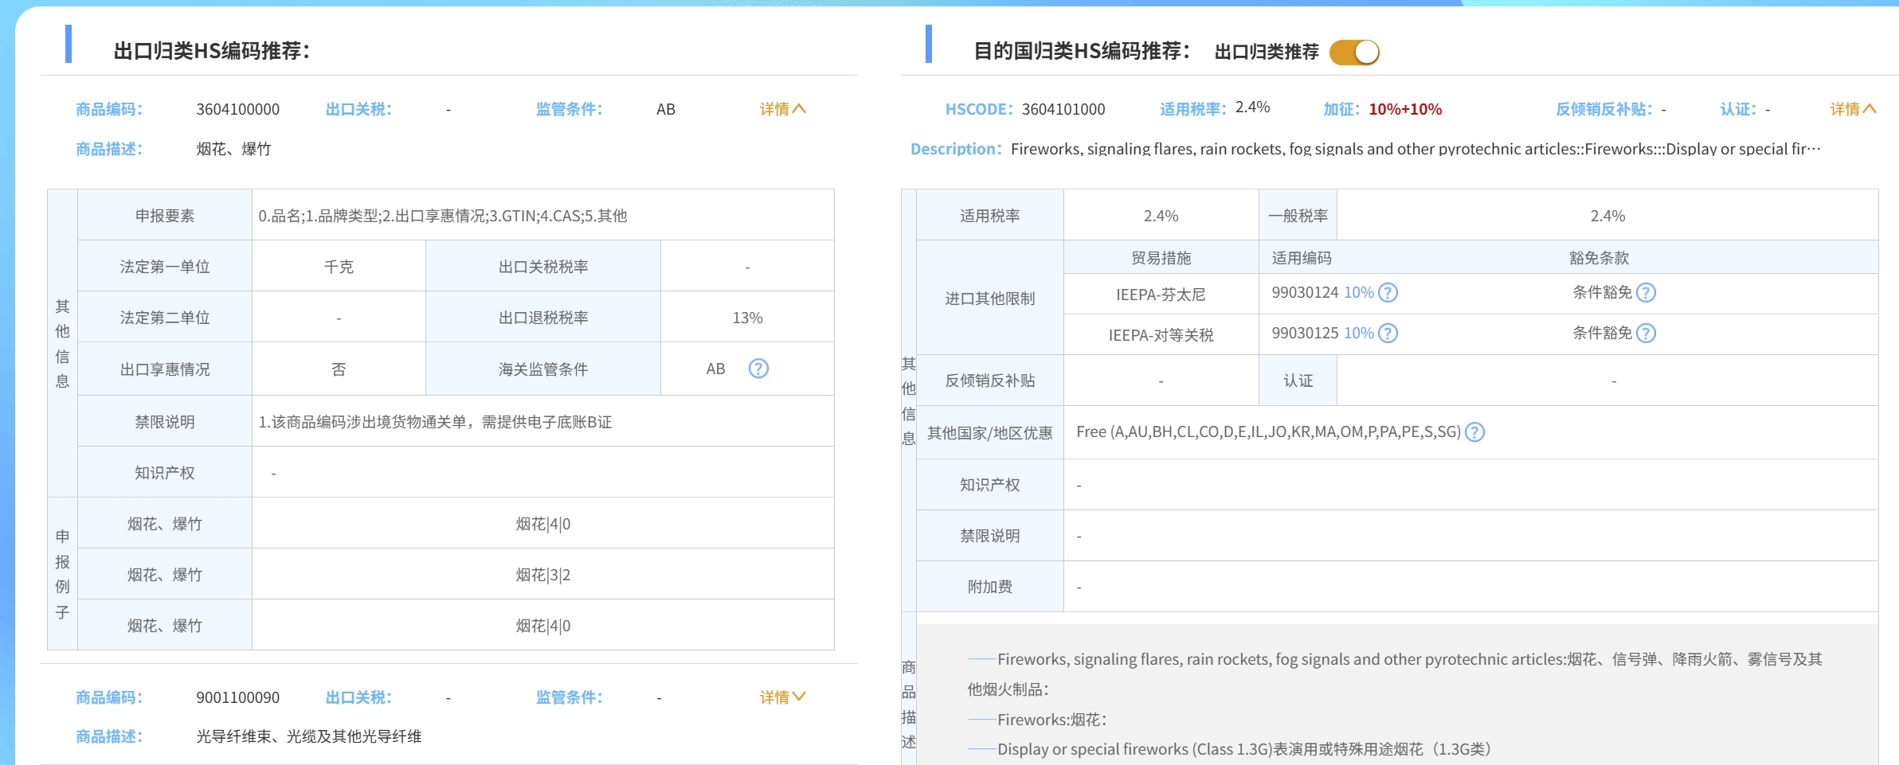Click the 禁限说明 note about 电子底账B证
The height and width of the screenshot is (765, 1899).
tap(435, 422)
